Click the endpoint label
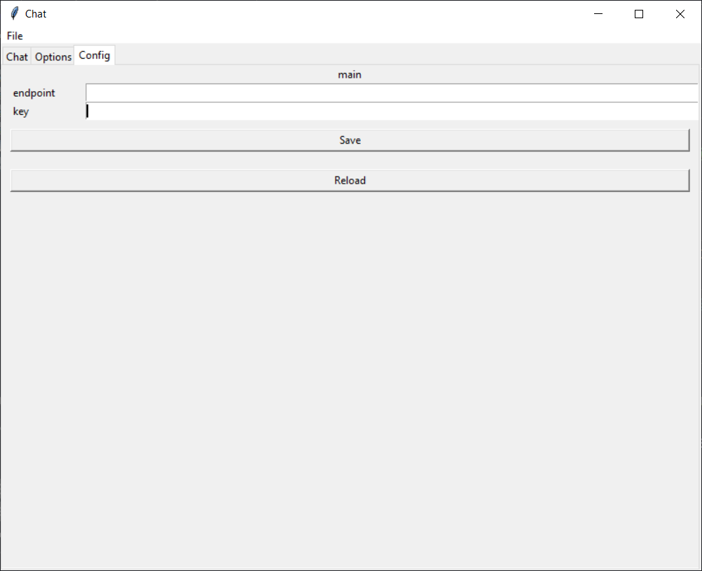This screenshot has width=702, height=571. point(34,92)
